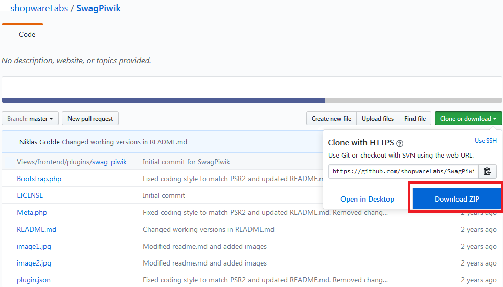Open LICENSE file
The height and width of the screenshot is (287, 503).
(x=30, y=195)
